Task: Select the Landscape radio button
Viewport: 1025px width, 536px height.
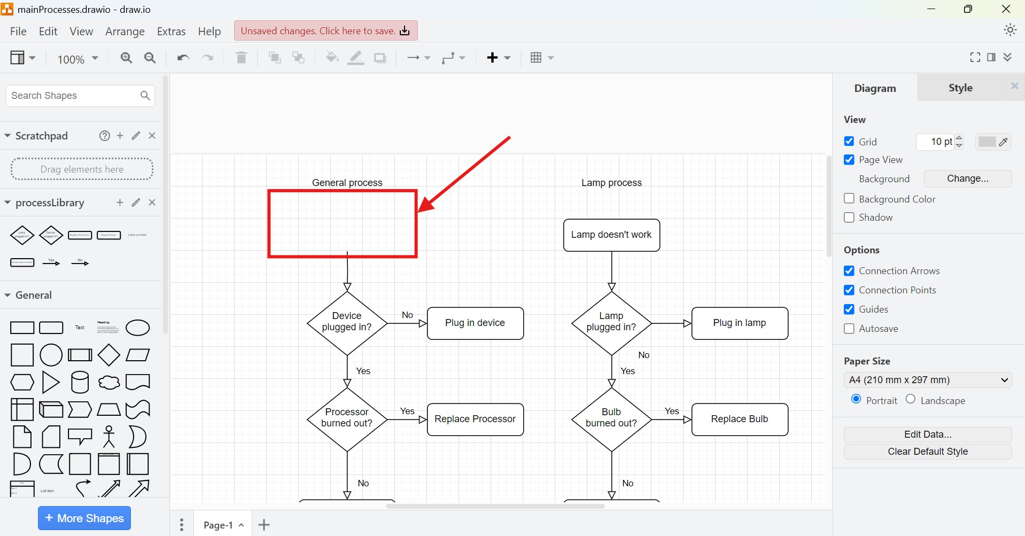Action: click(x=910, y=400)
